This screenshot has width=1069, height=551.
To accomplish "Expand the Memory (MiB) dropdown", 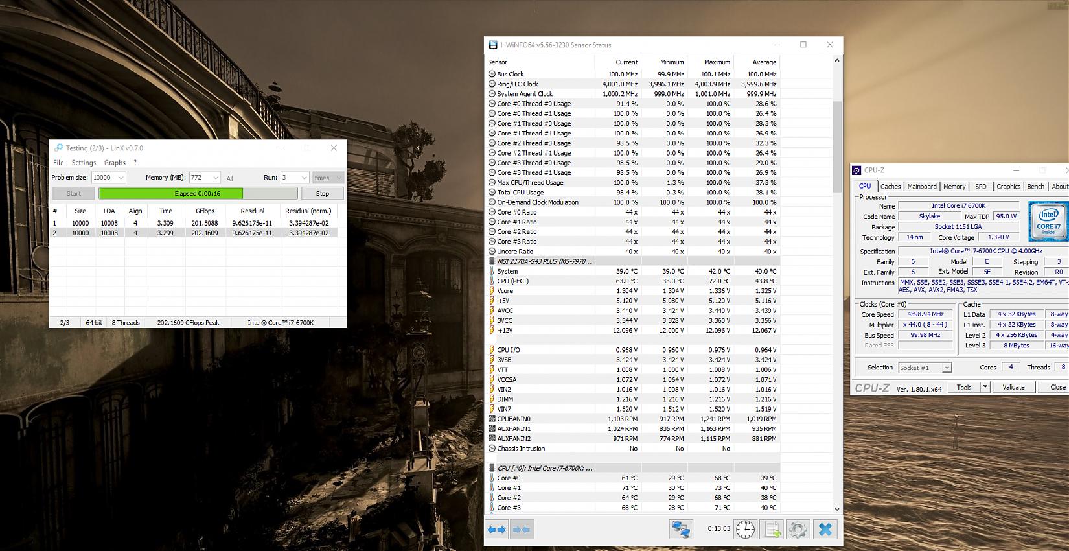I will click(x=215, y=178).
